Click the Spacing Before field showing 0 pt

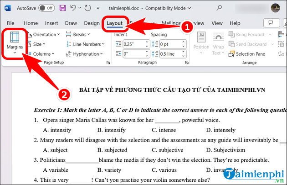(170, 44)
